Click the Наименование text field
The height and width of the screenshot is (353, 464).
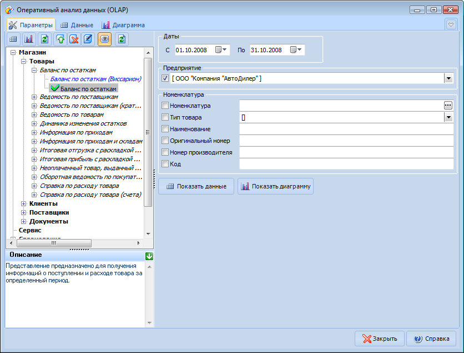pos(346,129)
